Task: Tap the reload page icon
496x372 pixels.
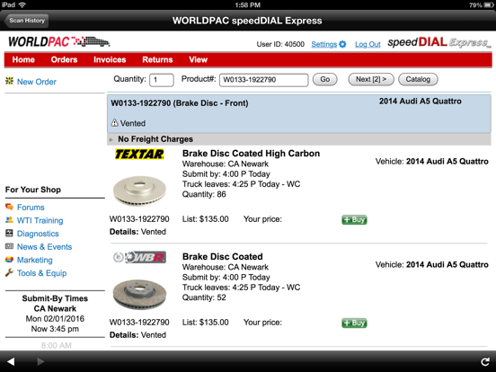Action: pos(485,362)
